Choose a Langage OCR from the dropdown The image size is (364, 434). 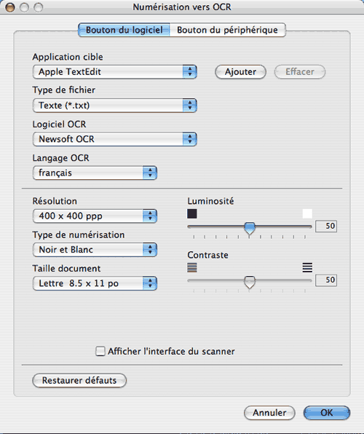(95, 173)
